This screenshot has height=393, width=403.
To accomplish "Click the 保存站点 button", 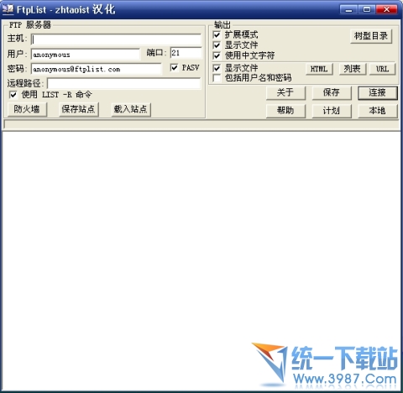I will (x=78, y=109).
